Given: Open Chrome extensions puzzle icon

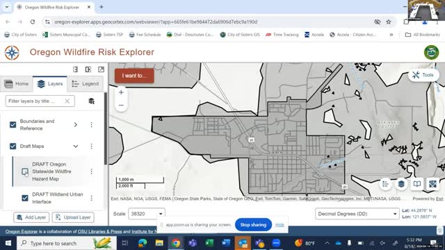Looking at the screenshot, I should 406,22.
